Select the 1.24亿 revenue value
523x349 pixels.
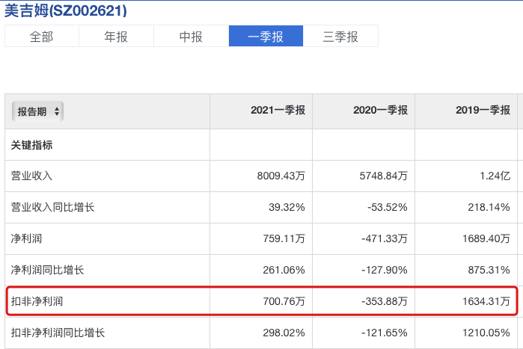(x=495, y=176)
